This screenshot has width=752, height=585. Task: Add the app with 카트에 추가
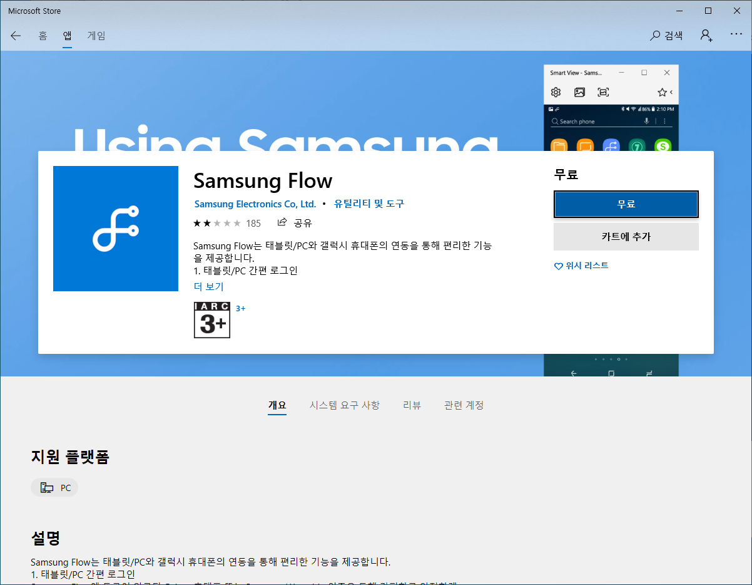pos(626,237)
